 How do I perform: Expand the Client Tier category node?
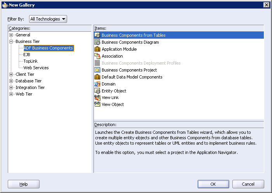(x=11, y=74)
